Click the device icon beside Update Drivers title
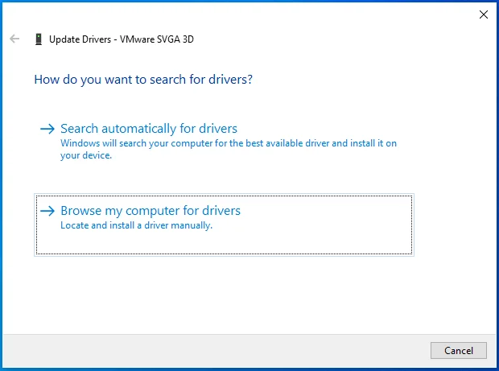 (x=39, y=39)
